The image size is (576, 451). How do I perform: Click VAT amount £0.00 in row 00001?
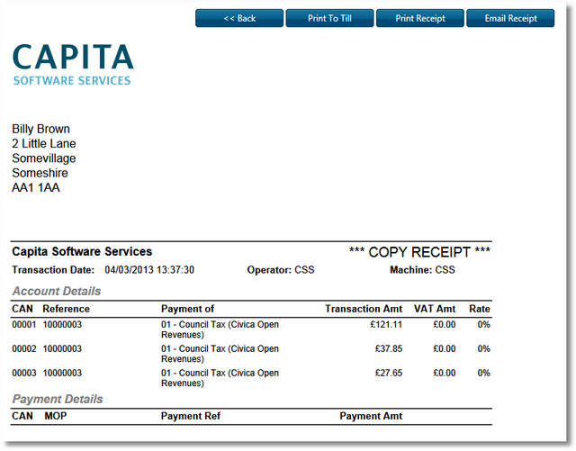445,325
